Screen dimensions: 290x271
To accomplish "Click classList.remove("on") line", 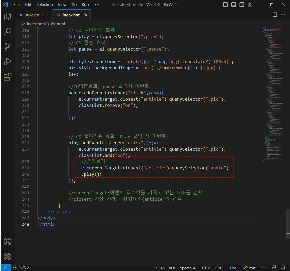I will coord(108,105).
